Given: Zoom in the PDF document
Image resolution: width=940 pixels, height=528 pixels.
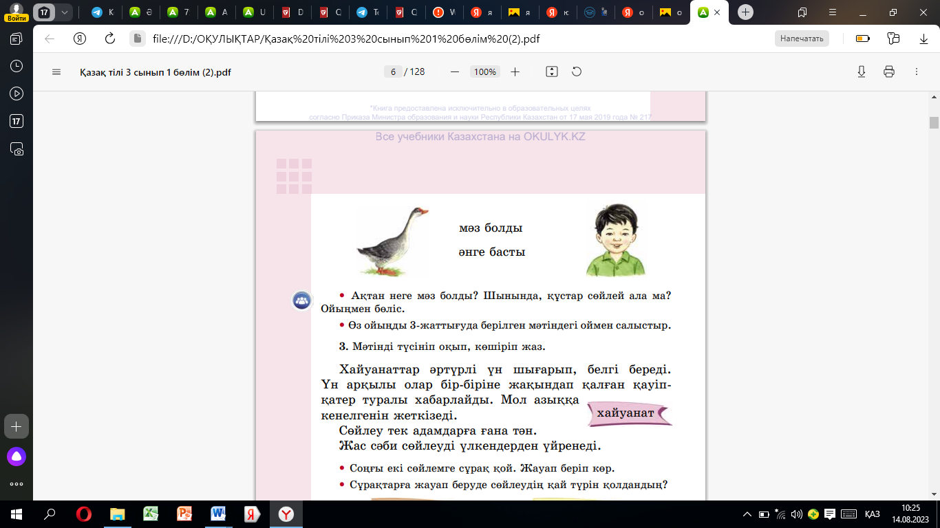Looking at the screenshot, I should [515, 71].
